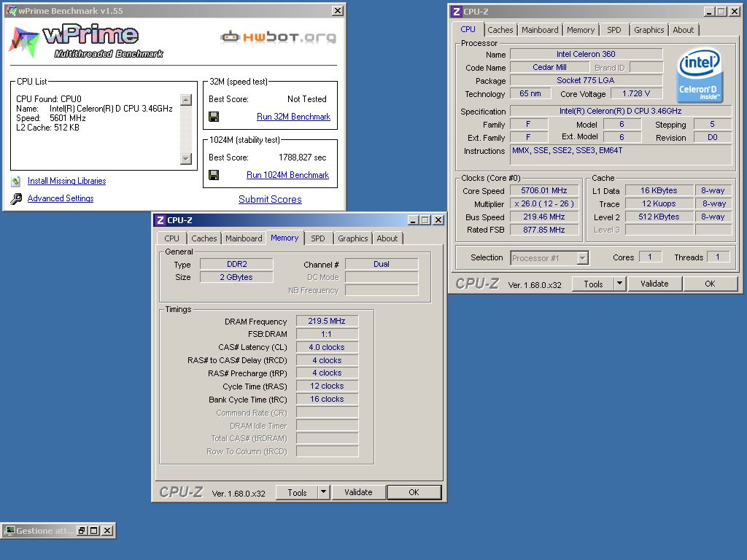
Task: Click Validate button in Memory window
Action: pos(358,492)
